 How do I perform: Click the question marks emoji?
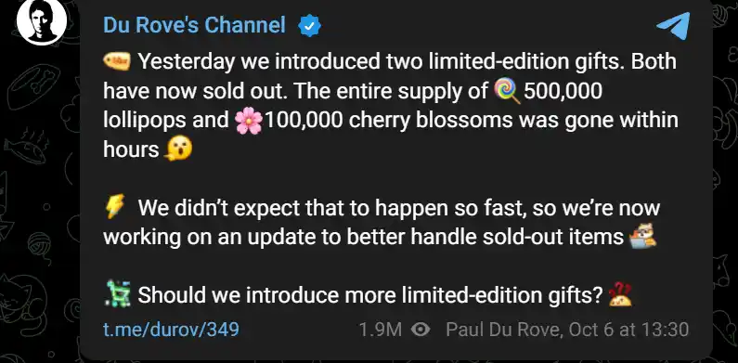pos(620,294)
